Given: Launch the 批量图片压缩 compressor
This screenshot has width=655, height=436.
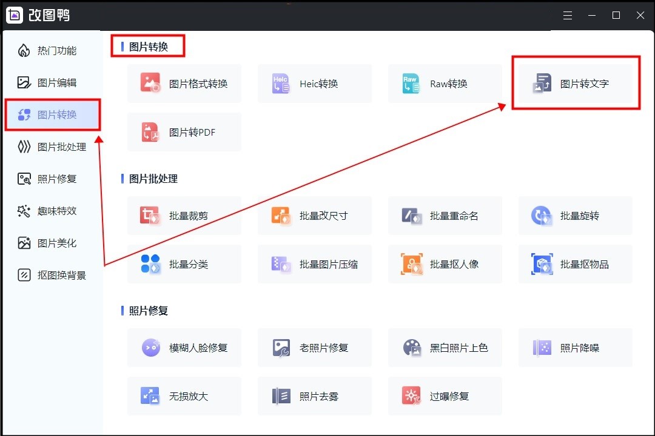Looking at the screenshot, I should pos(315,264).
